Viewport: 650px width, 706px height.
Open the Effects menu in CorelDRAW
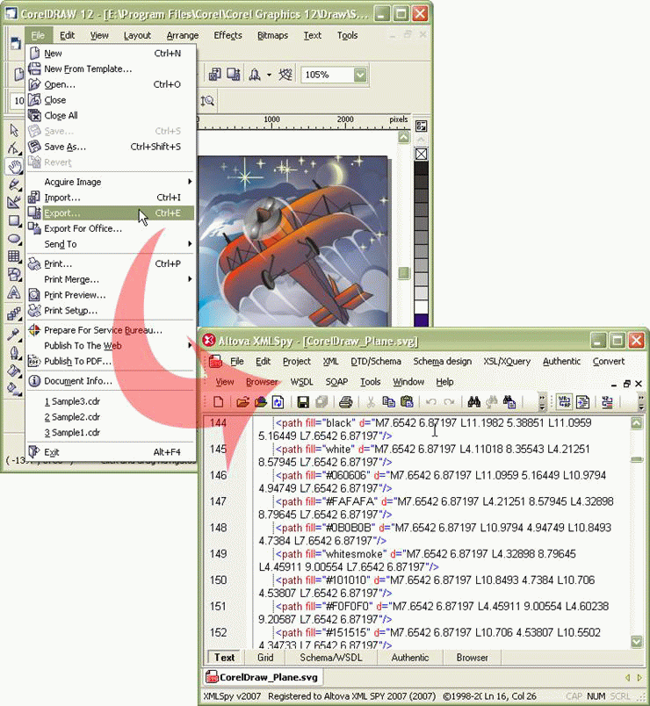pos(227,35)
